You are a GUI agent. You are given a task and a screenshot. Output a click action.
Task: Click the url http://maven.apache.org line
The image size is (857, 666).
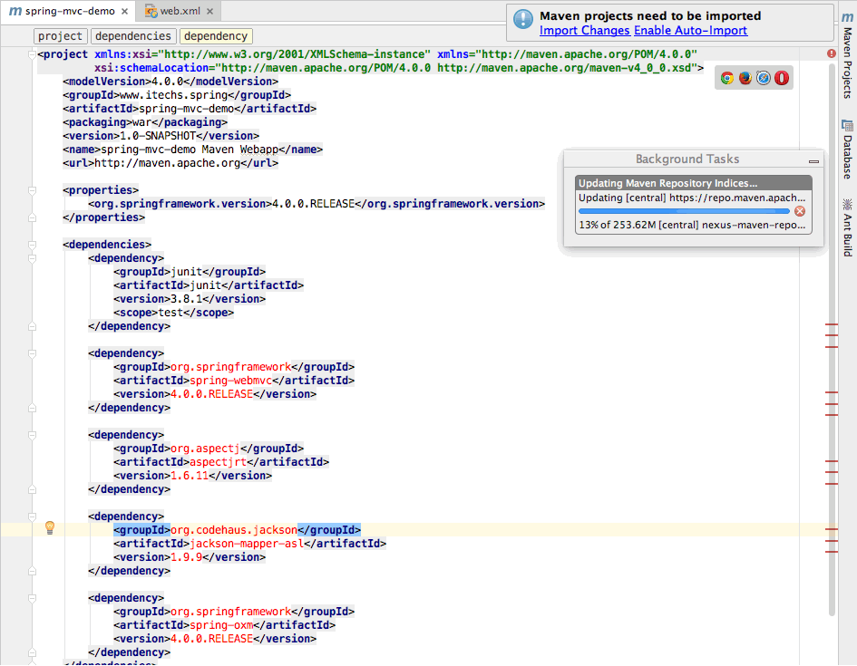[x=170, y=163]
